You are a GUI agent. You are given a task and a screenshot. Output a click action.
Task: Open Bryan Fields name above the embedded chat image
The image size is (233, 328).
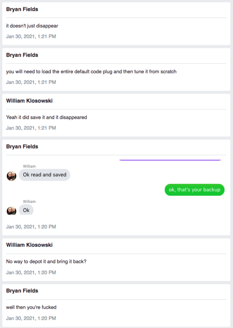[x=22, y=147]
